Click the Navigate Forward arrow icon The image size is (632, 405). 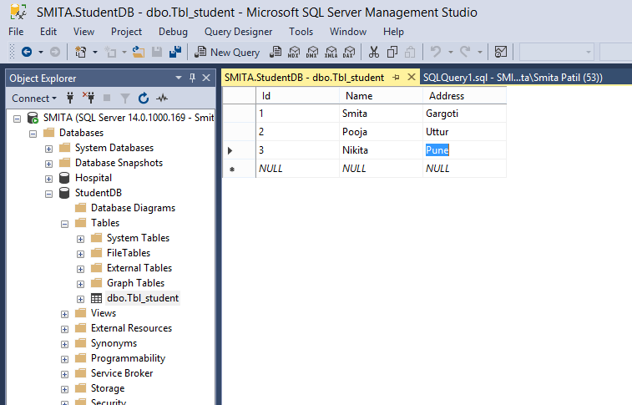click(x=55, y=52)
